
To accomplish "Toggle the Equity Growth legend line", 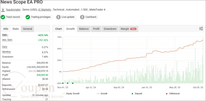I will coord(71,94).
